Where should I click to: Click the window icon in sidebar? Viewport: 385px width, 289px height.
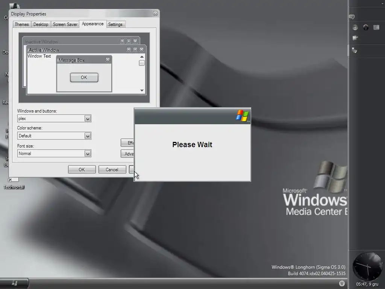376,27
